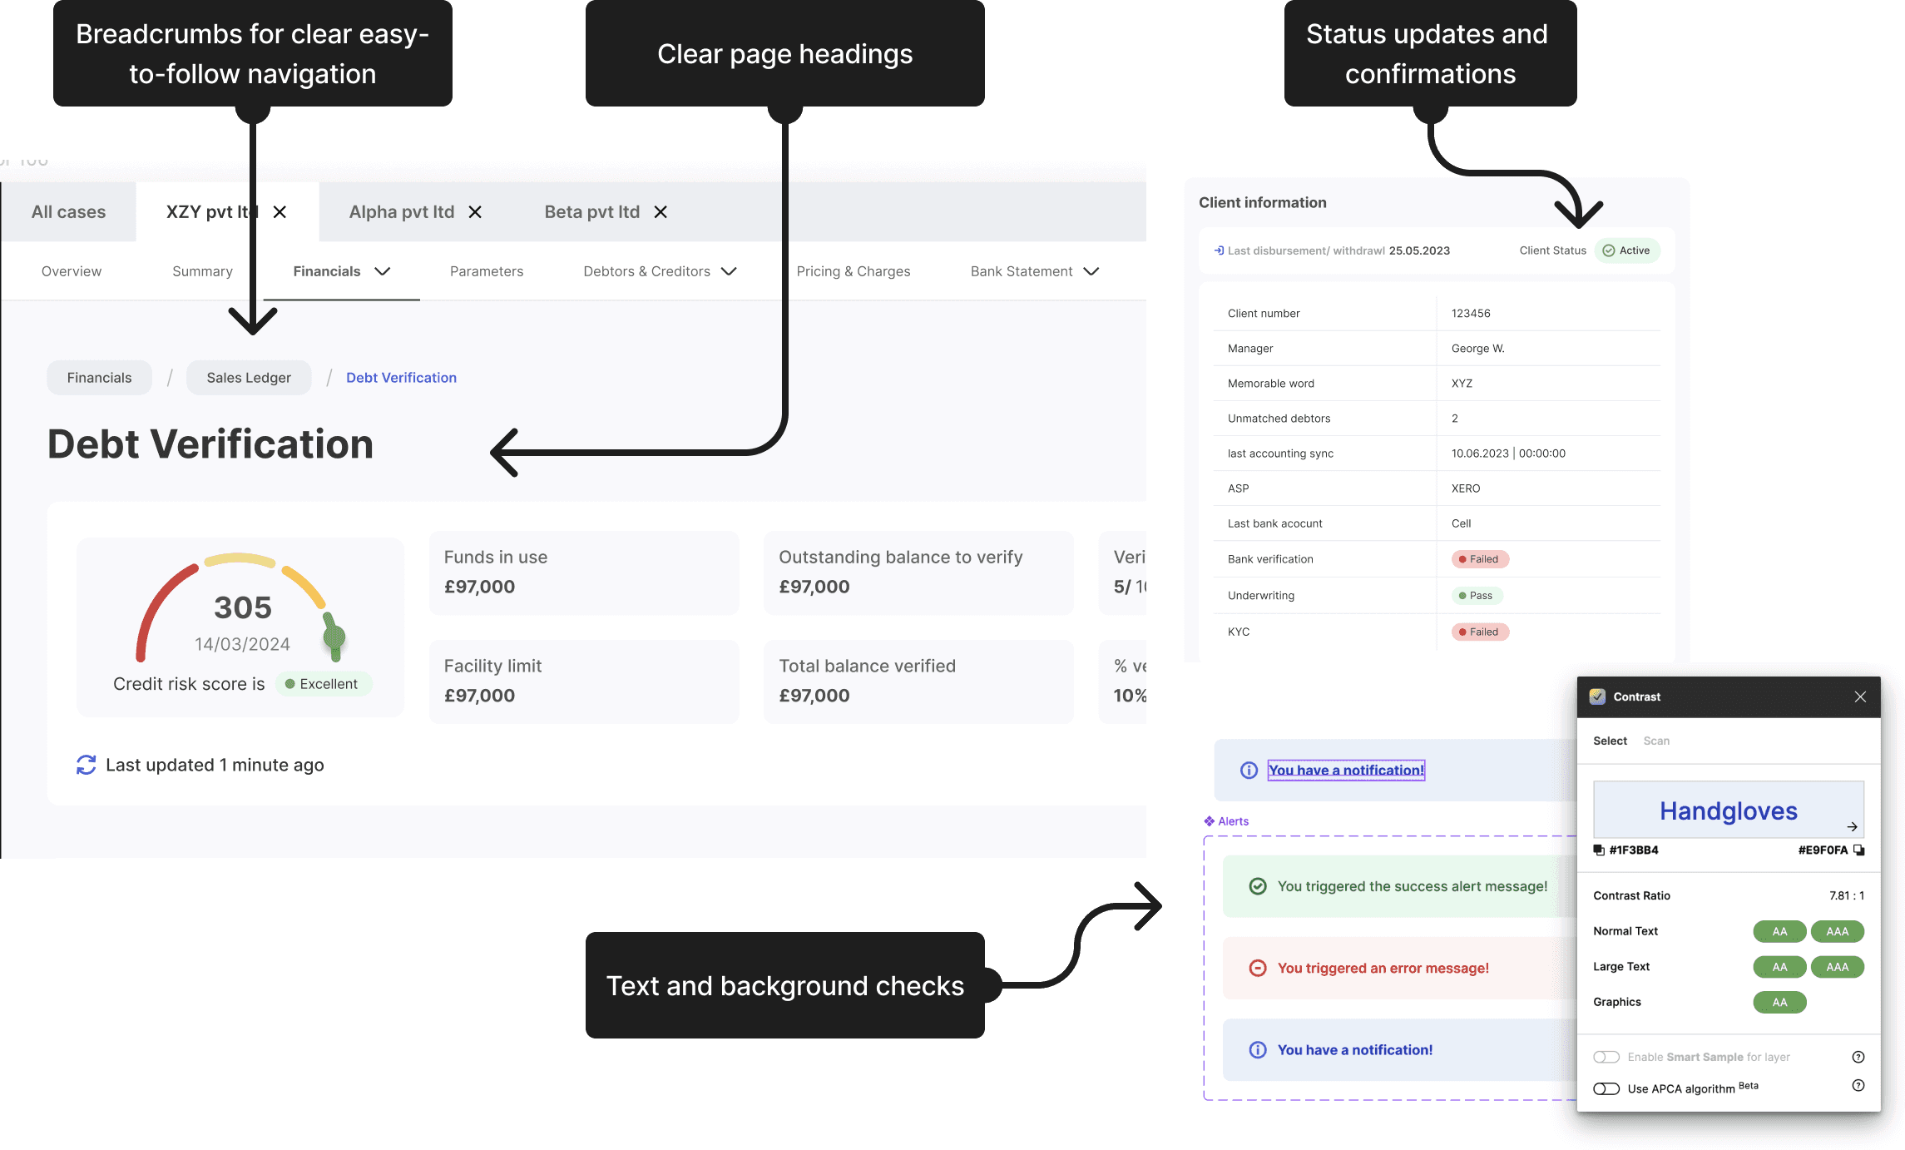Click the swap arrow in Handgloves preview
The width and height of the screenshot is (1905, 1150).
tap(1852, 826)
